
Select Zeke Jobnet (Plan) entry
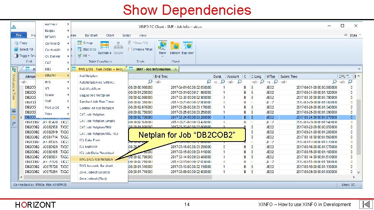tap(93, 178)
